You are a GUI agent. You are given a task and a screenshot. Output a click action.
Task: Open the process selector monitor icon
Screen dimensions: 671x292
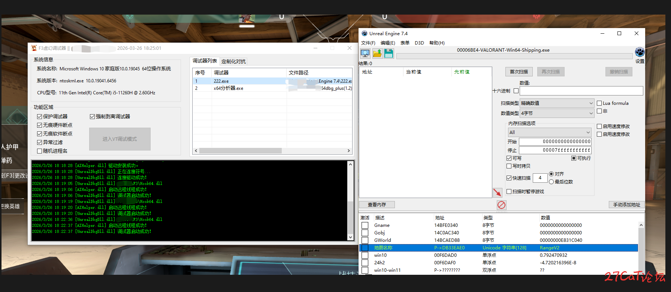(x=365, y=54)
